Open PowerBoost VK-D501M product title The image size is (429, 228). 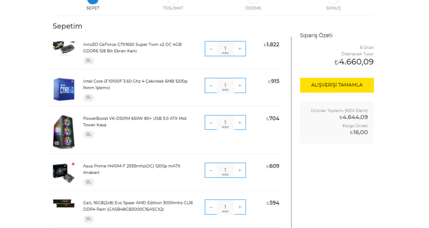pos(134,122)
